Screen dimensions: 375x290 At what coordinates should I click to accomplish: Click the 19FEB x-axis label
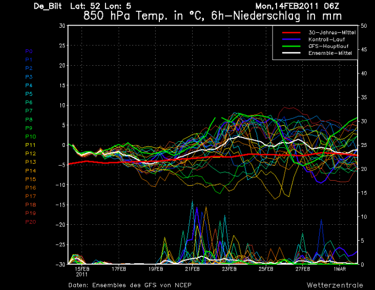pyautogui.click(x=155, y=269)
